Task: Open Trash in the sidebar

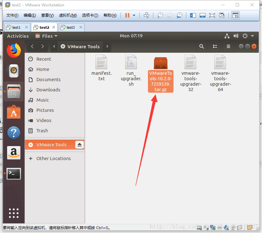Action: click(x=55, y=130)
